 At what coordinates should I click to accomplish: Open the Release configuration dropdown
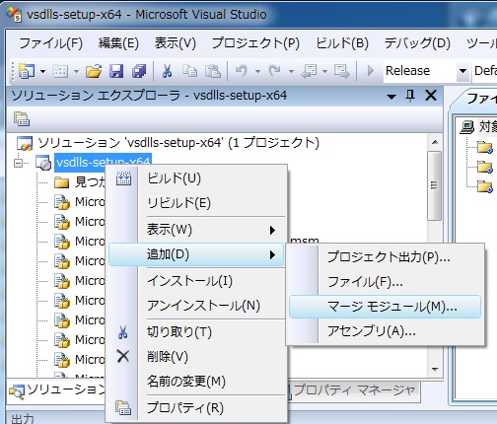click(x=462, y=71)
